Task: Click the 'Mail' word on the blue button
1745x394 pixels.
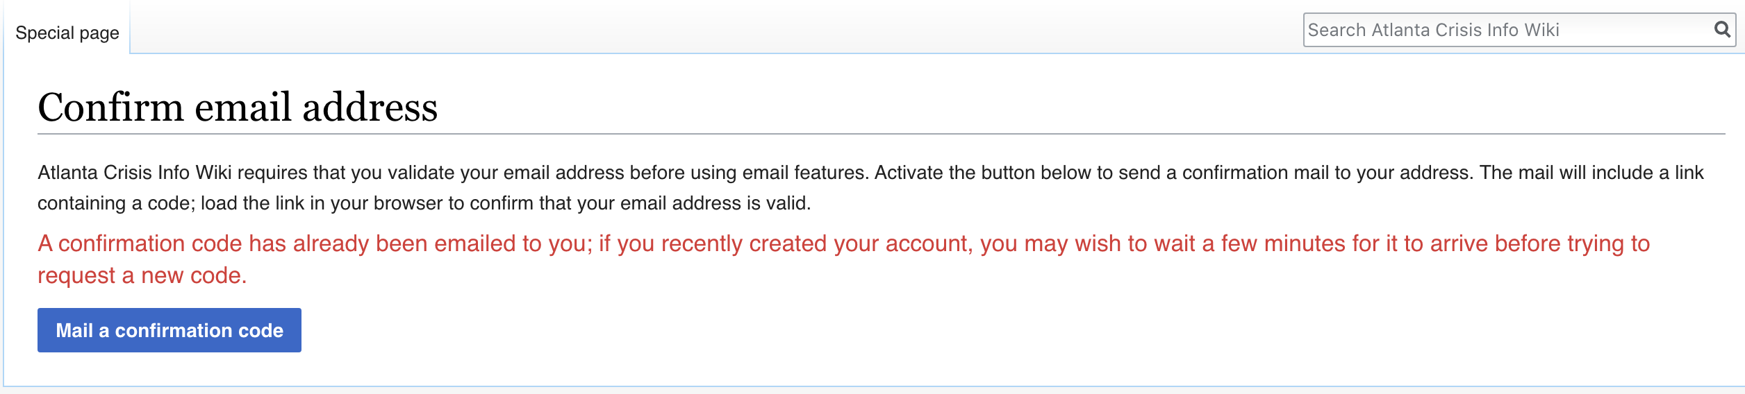Action: (x=74, y=330)
